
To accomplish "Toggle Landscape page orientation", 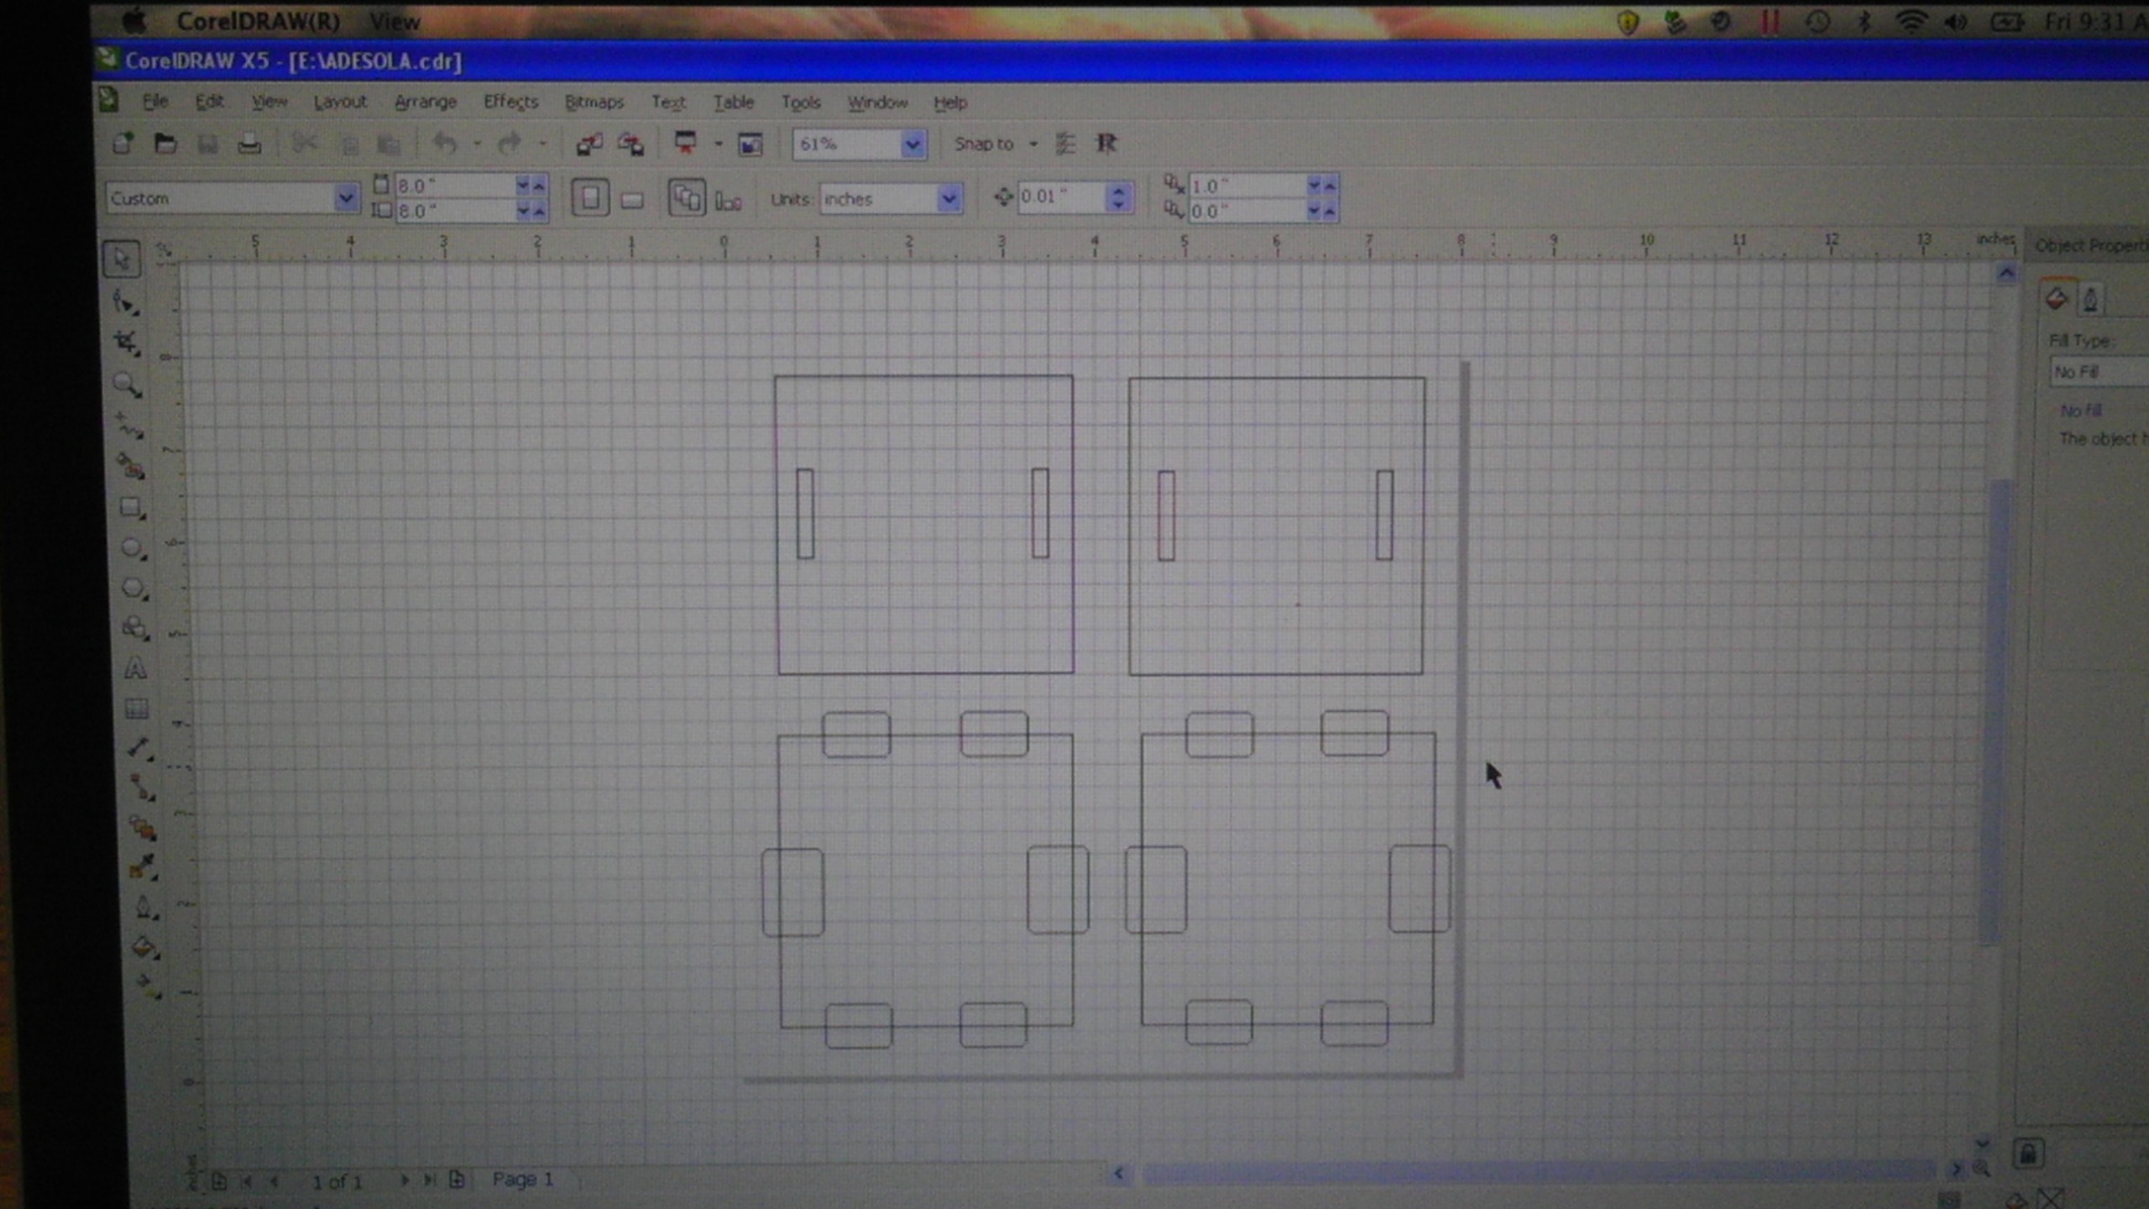I will tap(632, 201).
